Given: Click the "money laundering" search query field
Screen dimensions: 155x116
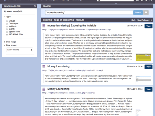Looking at the screenshot, I should [x=89, y=13].
